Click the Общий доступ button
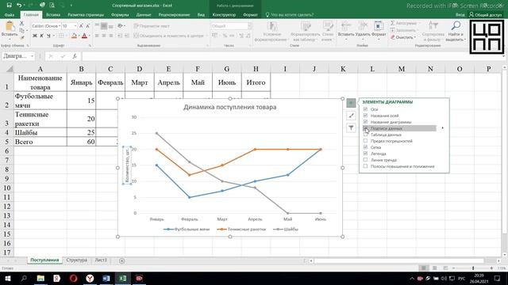508x285 pixels. click(486, 15)
